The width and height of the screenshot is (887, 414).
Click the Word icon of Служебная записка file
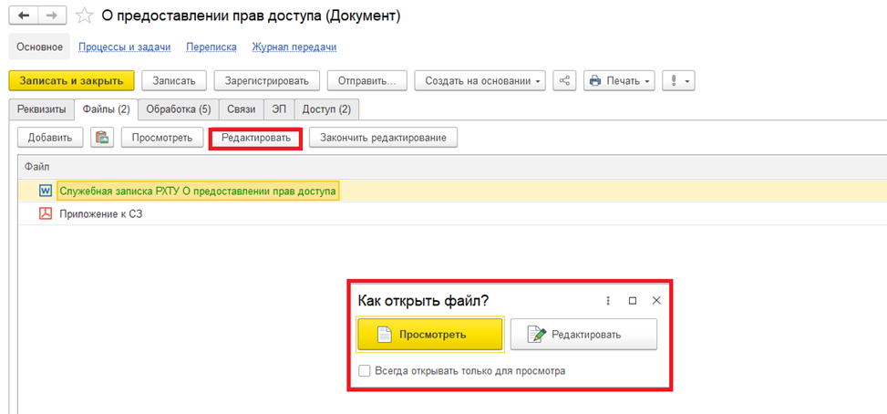click(46, 191)
